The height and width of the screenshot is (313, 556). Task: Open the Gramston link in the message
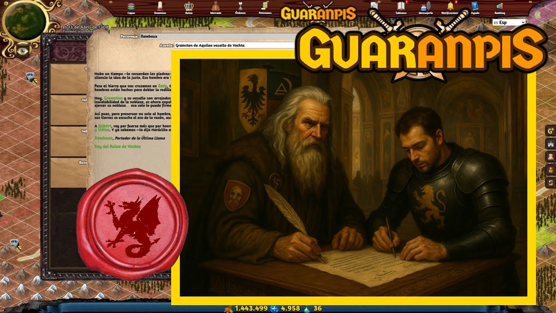click(113, 99)
